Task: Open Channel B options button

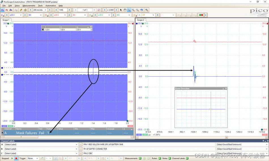Action: 46,15
